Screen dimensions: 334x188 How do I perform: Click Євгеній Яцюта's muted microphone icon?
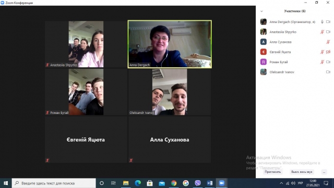tap(322, 52)
